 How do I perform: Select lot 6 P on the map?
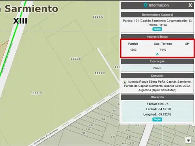(113, 137)
